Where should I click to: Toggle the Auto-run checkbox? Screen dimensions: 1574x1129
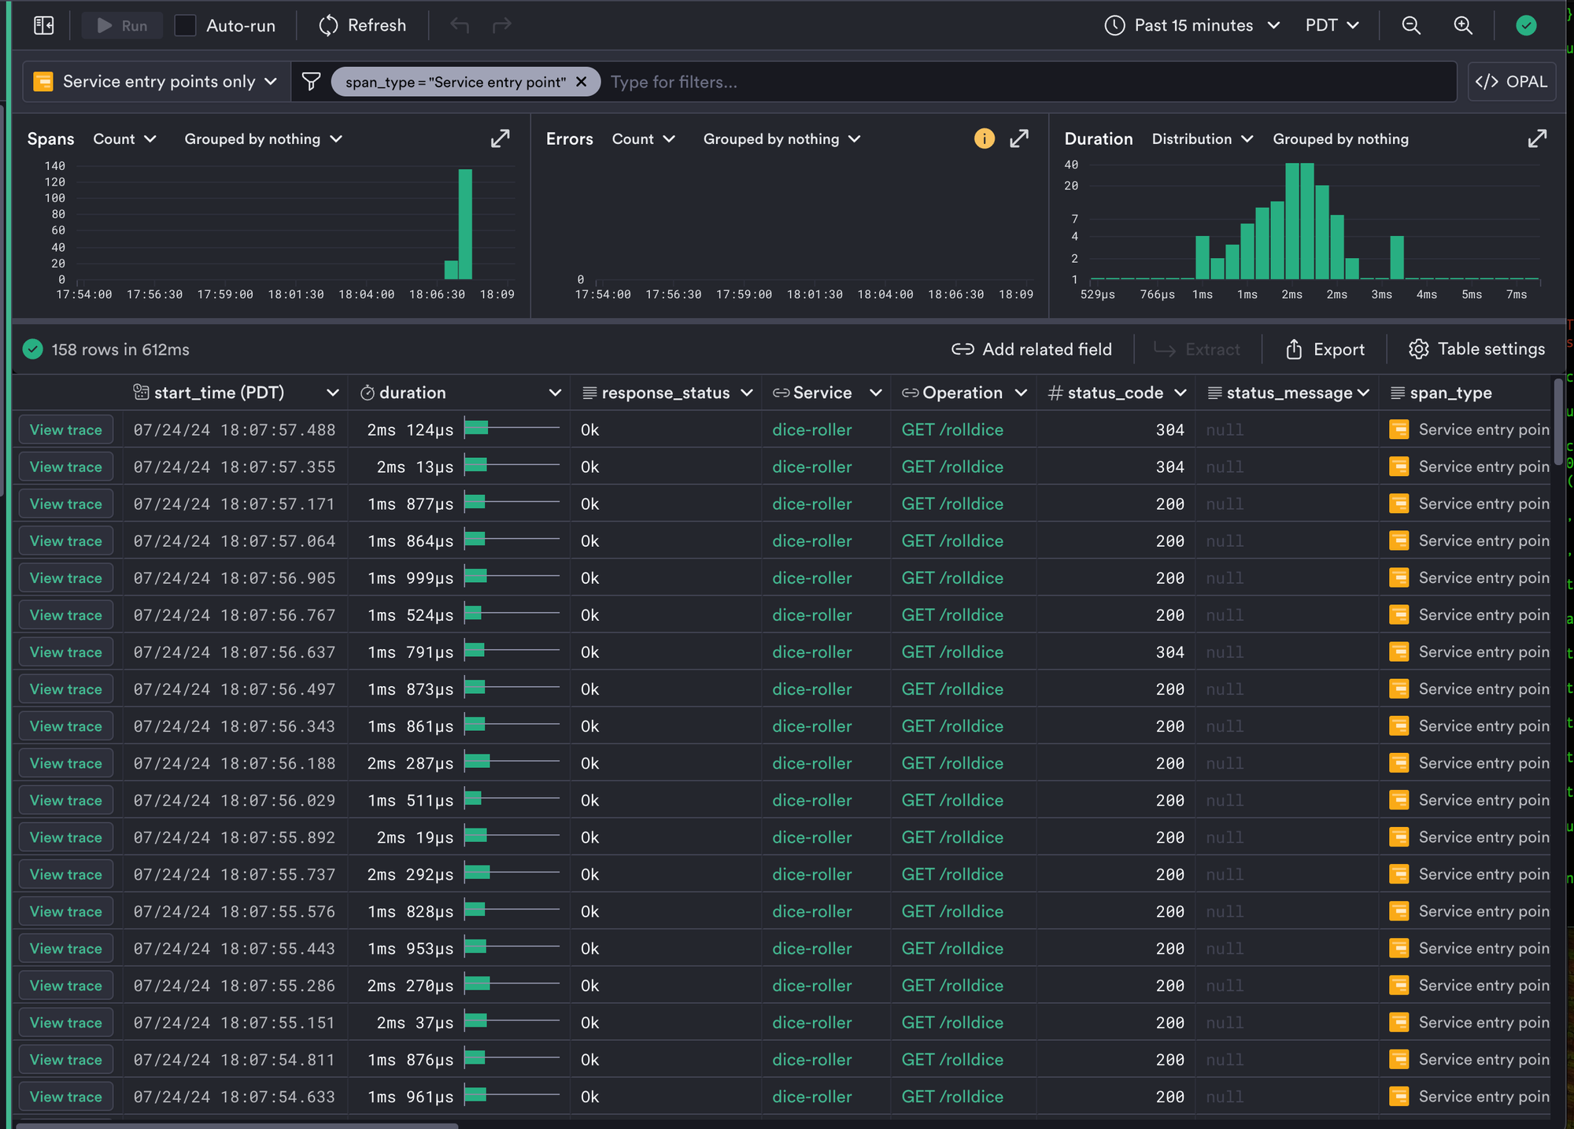(185, 25)
